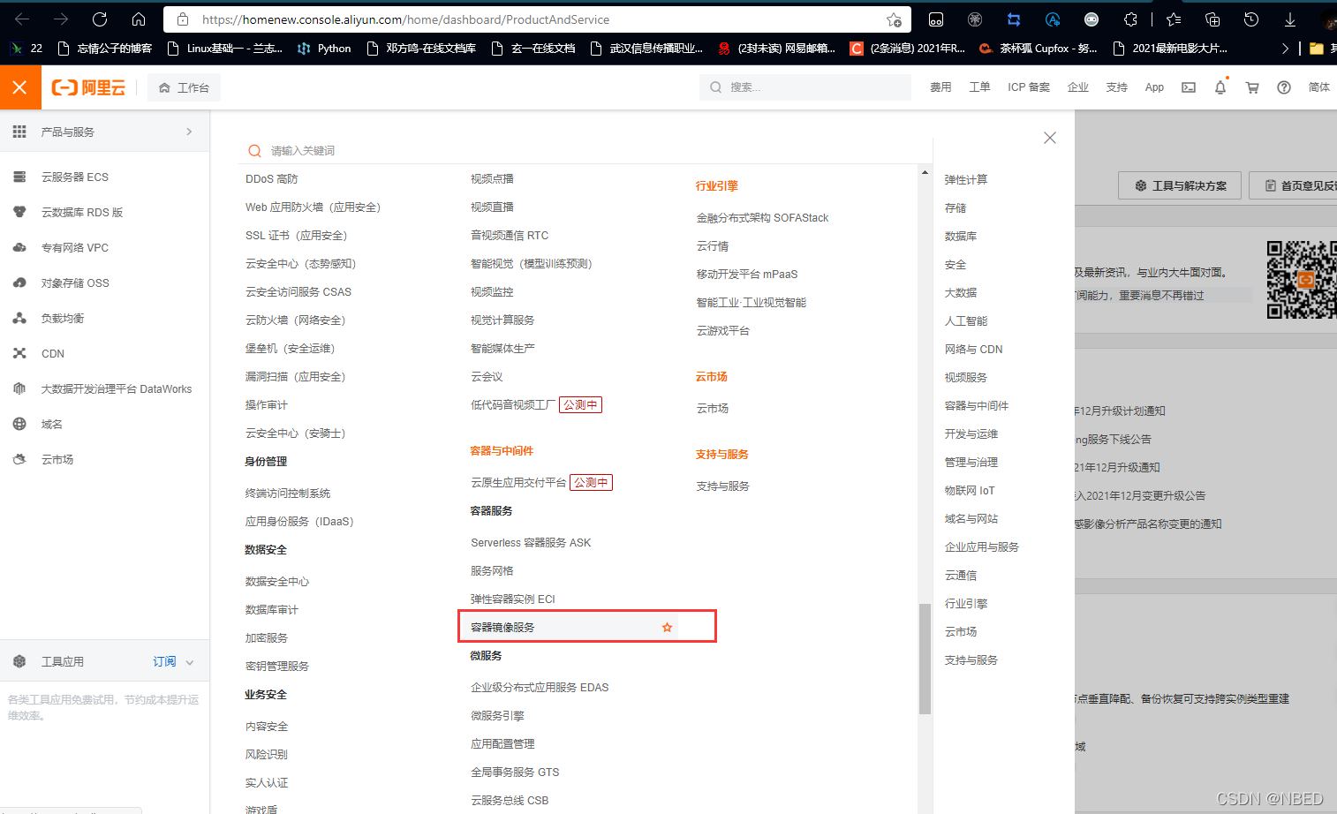Jump to 人工智能 category
1337x814 pixels.
click(966, 321)
